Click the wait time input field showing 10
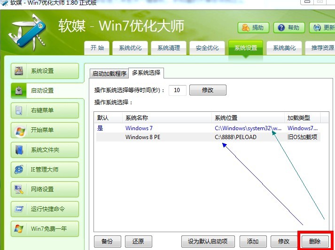The width and height of the screenshot is (335, 250). tap(177, 90)
